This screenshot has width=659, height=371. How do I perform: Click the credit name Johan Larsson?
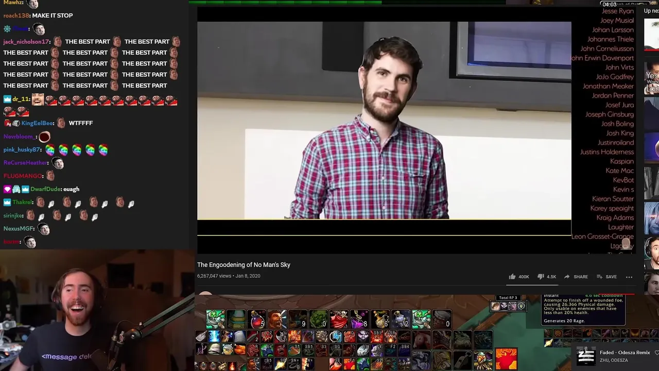click(x=613, y=30)
